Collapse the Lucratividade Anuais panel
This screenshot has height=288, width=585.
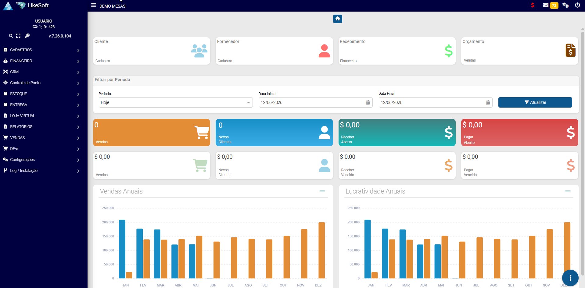pos(568,191)
